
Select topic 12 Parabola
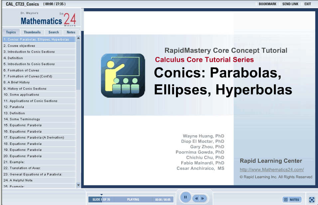pyautogui.click(x=39, y=107)
